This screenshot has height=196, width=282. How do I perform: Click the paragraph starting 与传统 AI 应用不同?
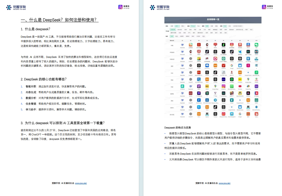pos(69,61)
